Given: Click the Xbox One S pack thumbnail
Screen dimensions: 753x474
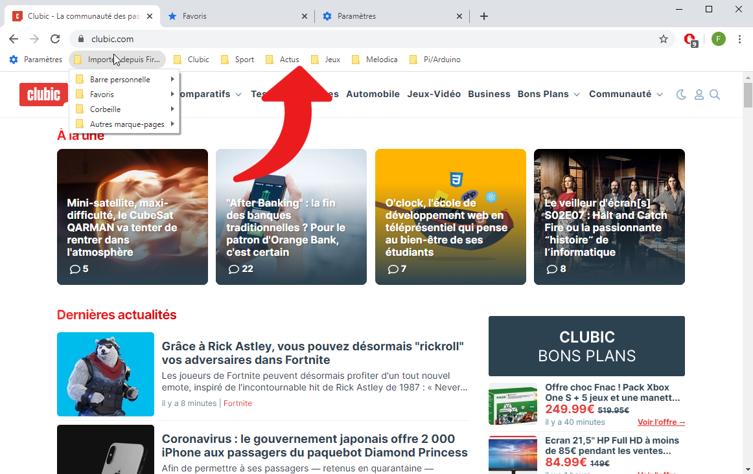Looking at the screenshot, I should [x=513, y=403].
